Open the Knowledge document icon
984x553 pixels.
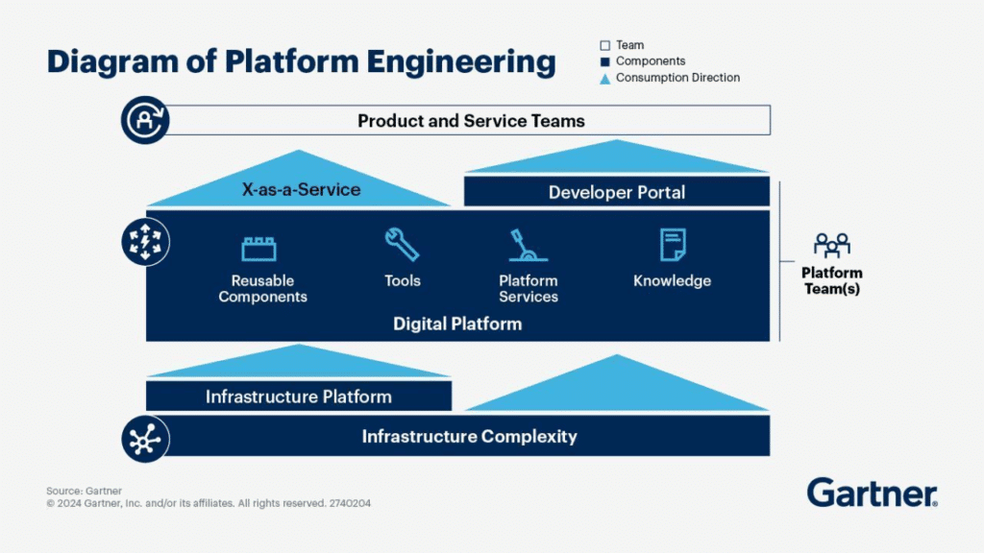point(672,243)
